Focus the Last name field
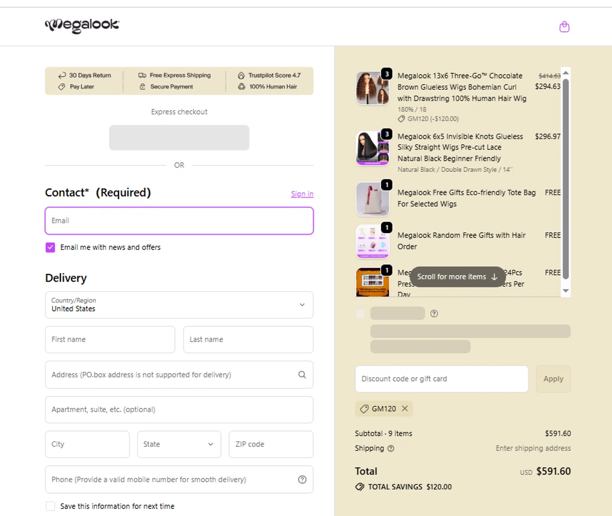The height and width of the screenshot is (516, 612). (x=248, y=340)
